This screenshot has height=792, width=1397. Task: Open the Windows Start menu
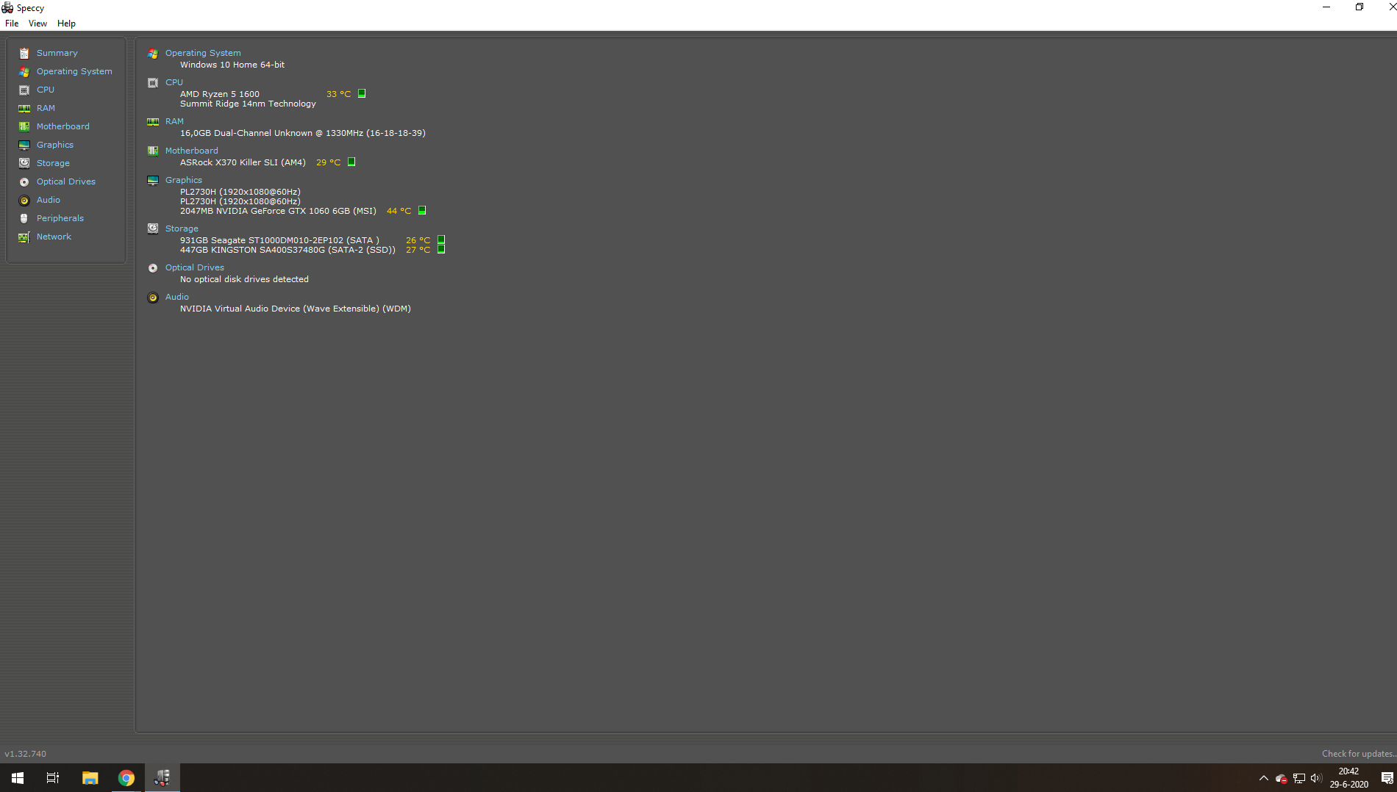[x=18, y=778]
